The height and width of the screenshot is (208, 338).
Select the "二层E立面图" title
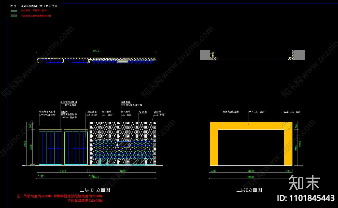pyautogui.click(x=249, y=190)
